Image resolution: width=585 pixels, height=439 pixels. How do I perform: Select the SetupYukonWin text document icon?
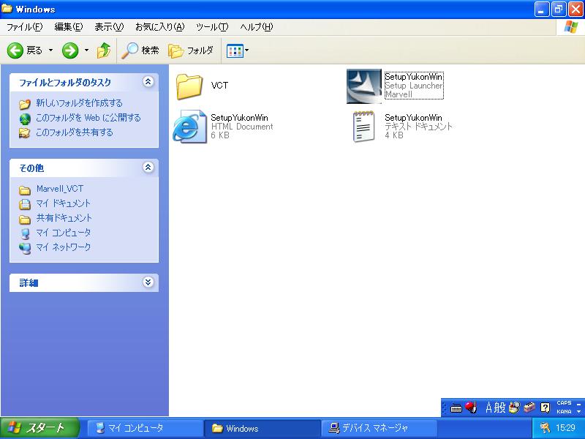363,126
